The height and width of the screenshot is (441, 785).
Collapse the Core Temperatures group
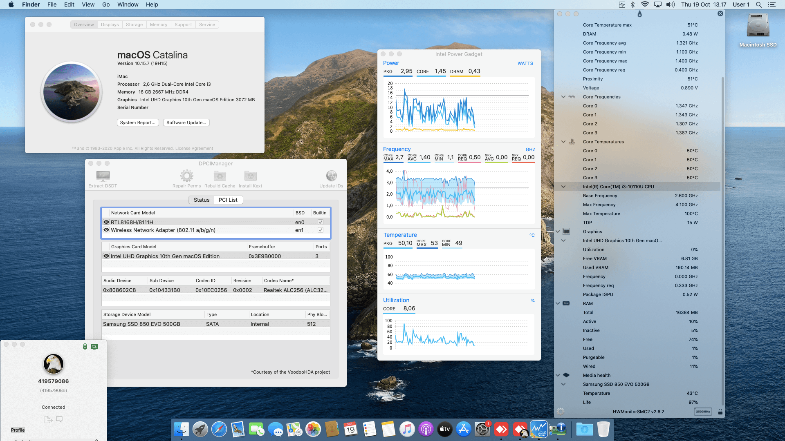coord(563,142)
